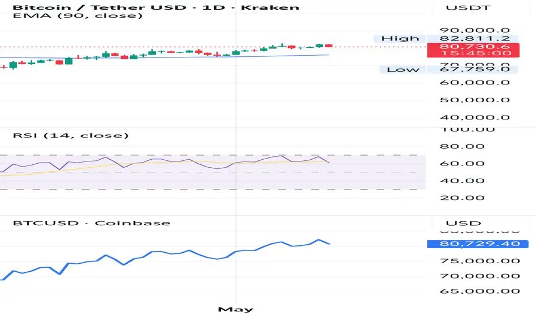Select the EMA (90, close) indicator label
The width and height of the screenshot is (536, 316).
tap(78, 16)
